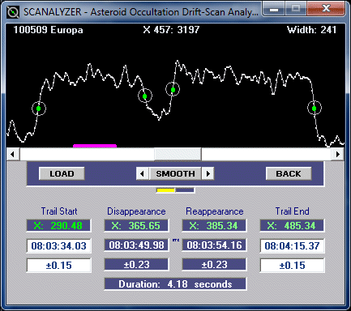The height and width of the screenshot is (311, 351).
Task: Select the Disappearance marker on the curve
Action: (x=145, y=96)
